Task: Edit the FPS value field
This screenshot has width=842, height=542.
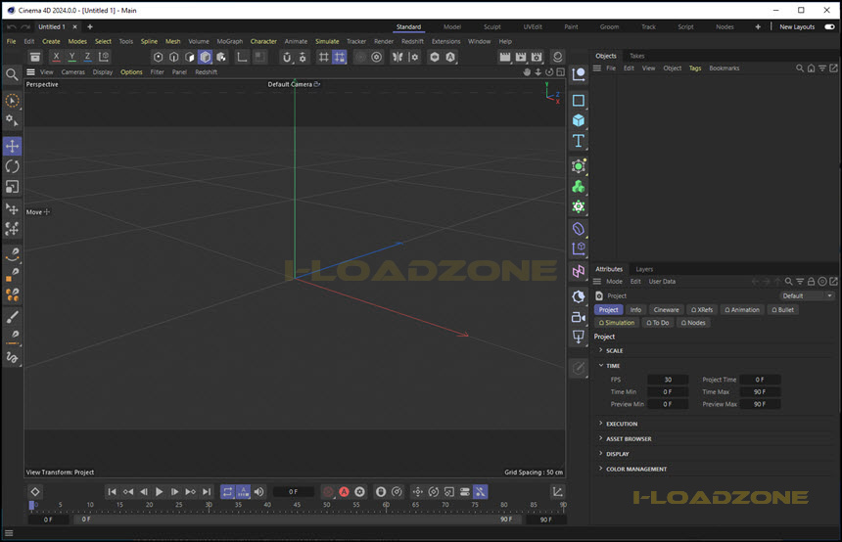Action: click(x=668, y=380)
